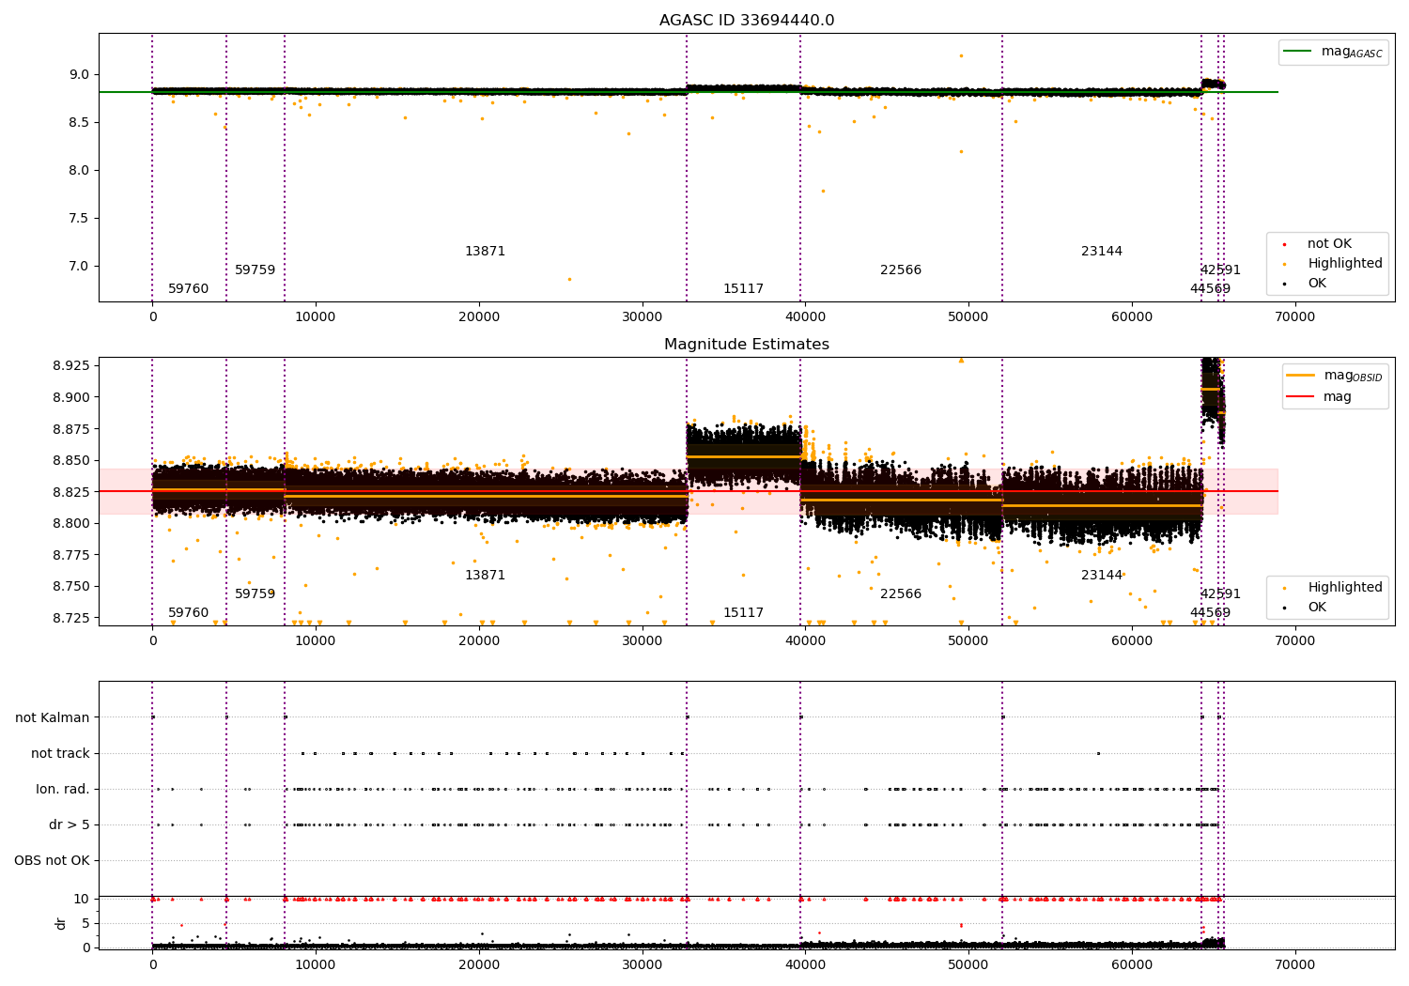Click the "10" tick on the dr axis
Viewport: 1409px width, 986px height.
coord(81,900)
